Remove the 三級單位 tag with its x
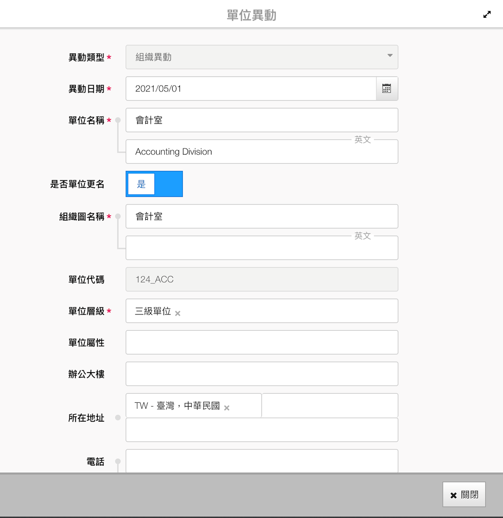The height and width of the screenshot is (518, 503). click(178, 313)
